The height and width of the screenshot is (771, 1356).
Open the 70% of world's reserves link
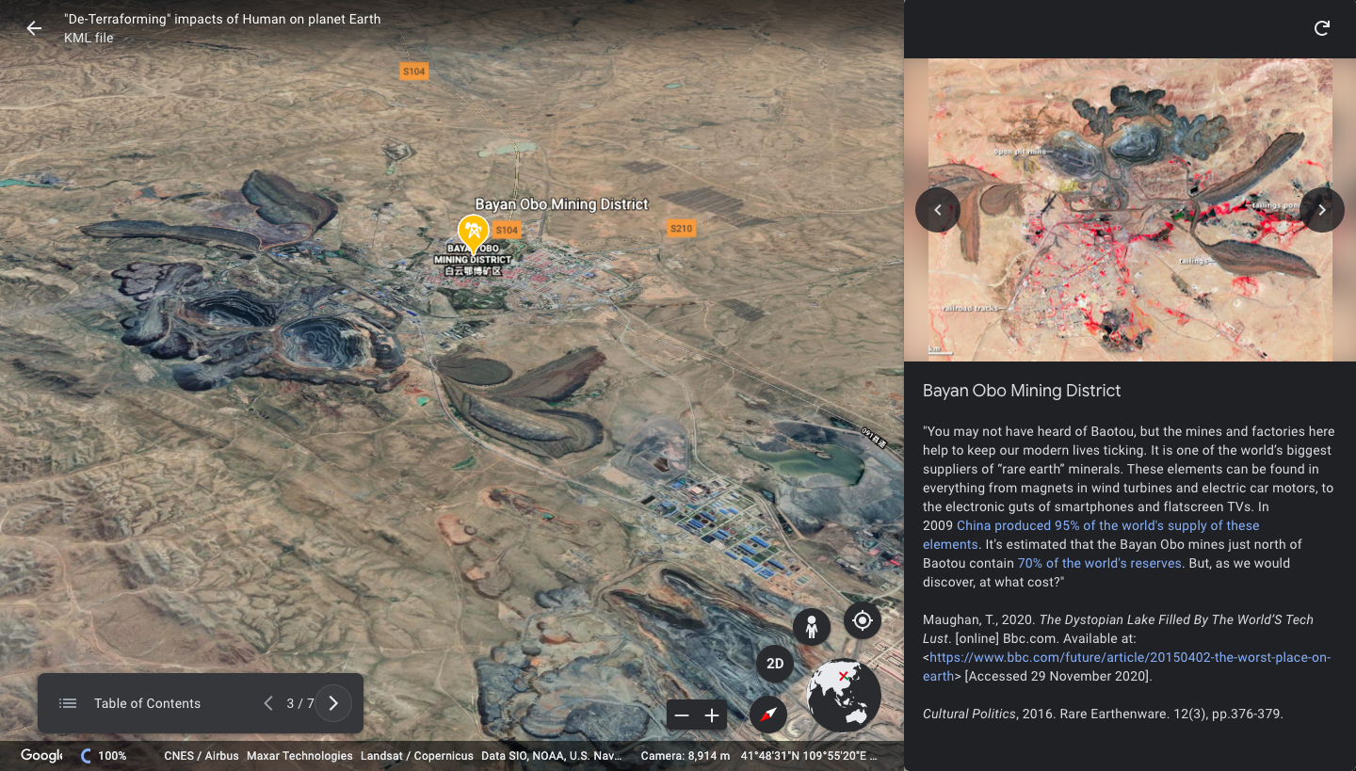tap(1099, 563)
